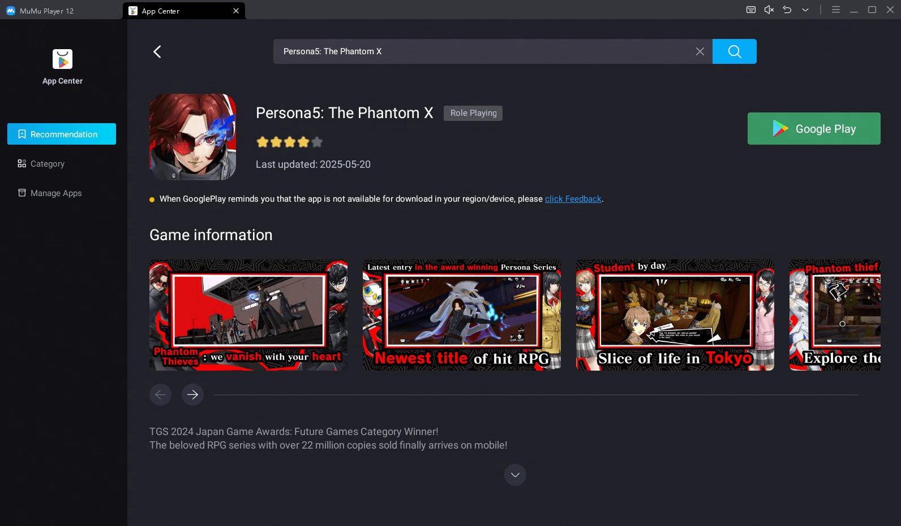Click the Game information heading

211,235
